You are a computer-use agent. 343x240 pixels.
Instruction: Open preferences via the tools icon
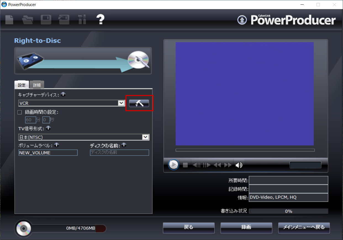click(x=82, y=20)
